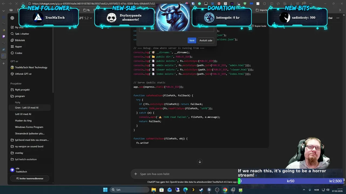Viewport: 346px width, 194px height.
Task: Open the Lett UI med AI chat
Action: tap(23, 114)
